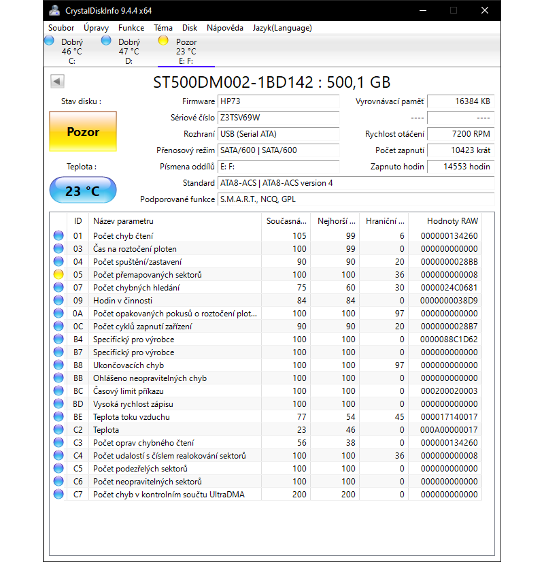Screen dimensions: 544x562
Task: Click the Firmware field HP73
Action: (278, 101)
